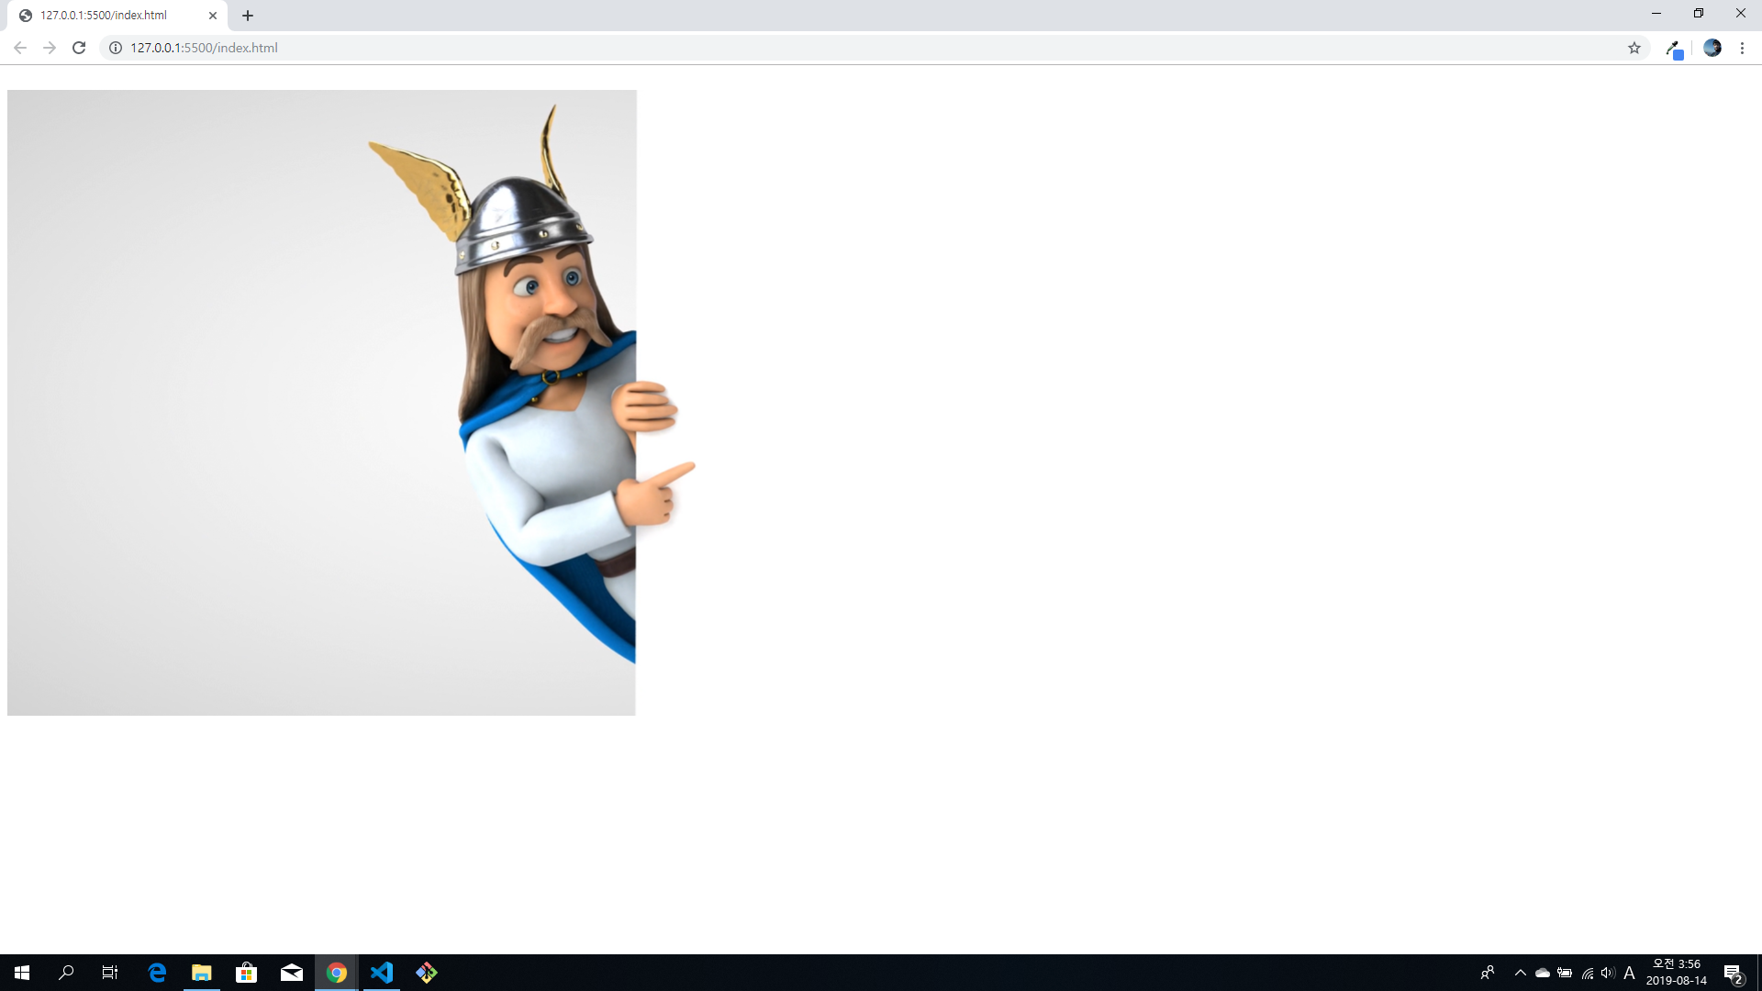Select the 127.0.0.1:5500/index.html tab
The image size is (1762, 991).
click(110, 16)
